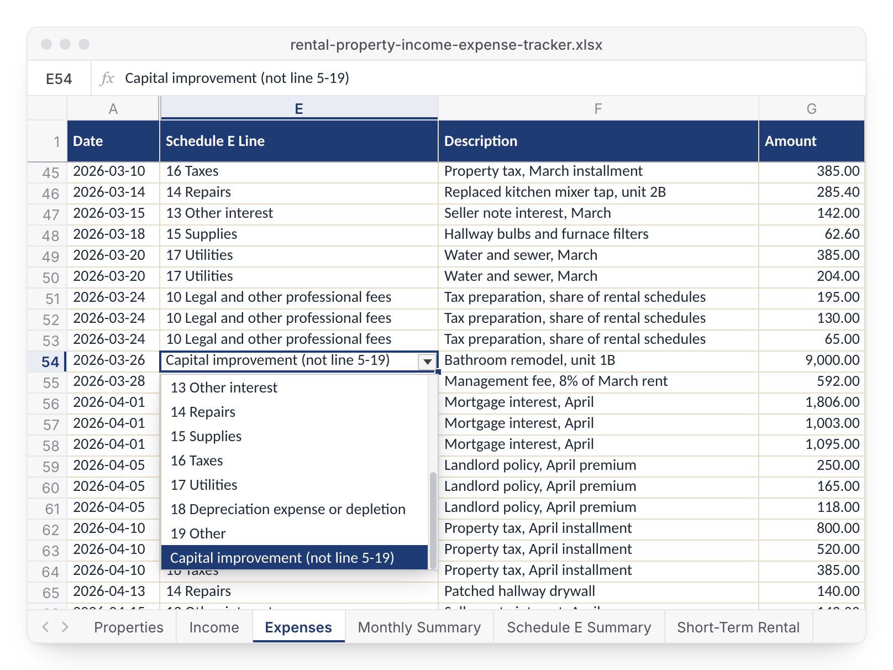The width and height of the screenshot is (893, 670).
Task: Choose '18 Depreciation expense or depletion' option
Action: (x=295, y=509)
